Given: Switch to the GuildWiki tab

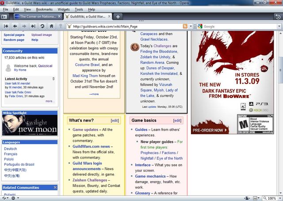Looking at the screenshot, I should click(x=88, y=16).
